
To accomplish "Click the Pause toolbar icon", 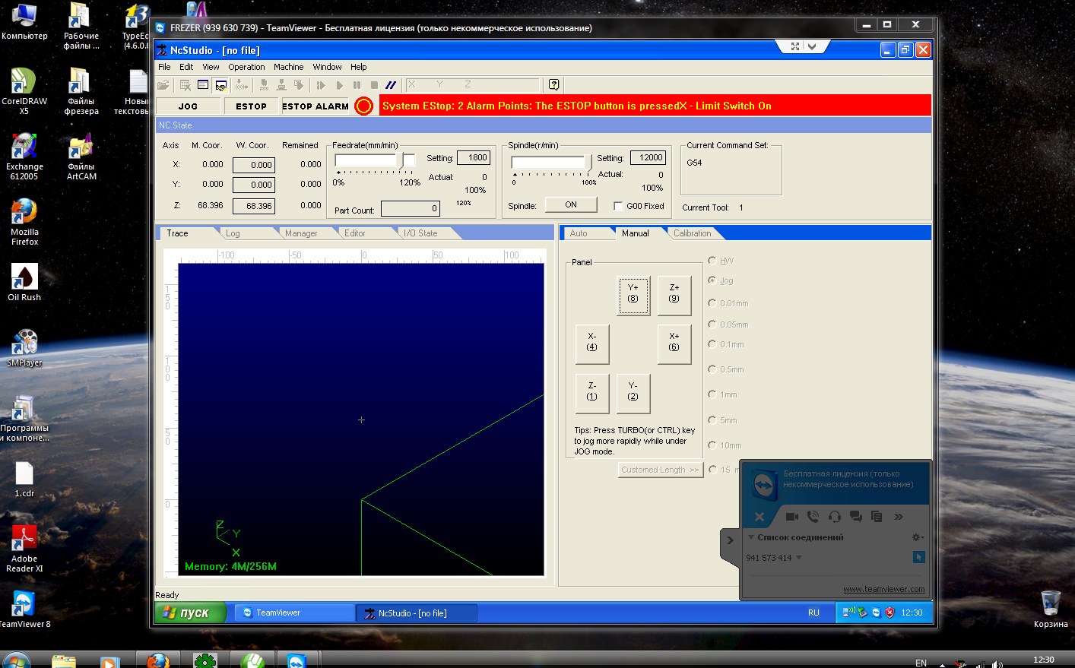I will [357, 85].
